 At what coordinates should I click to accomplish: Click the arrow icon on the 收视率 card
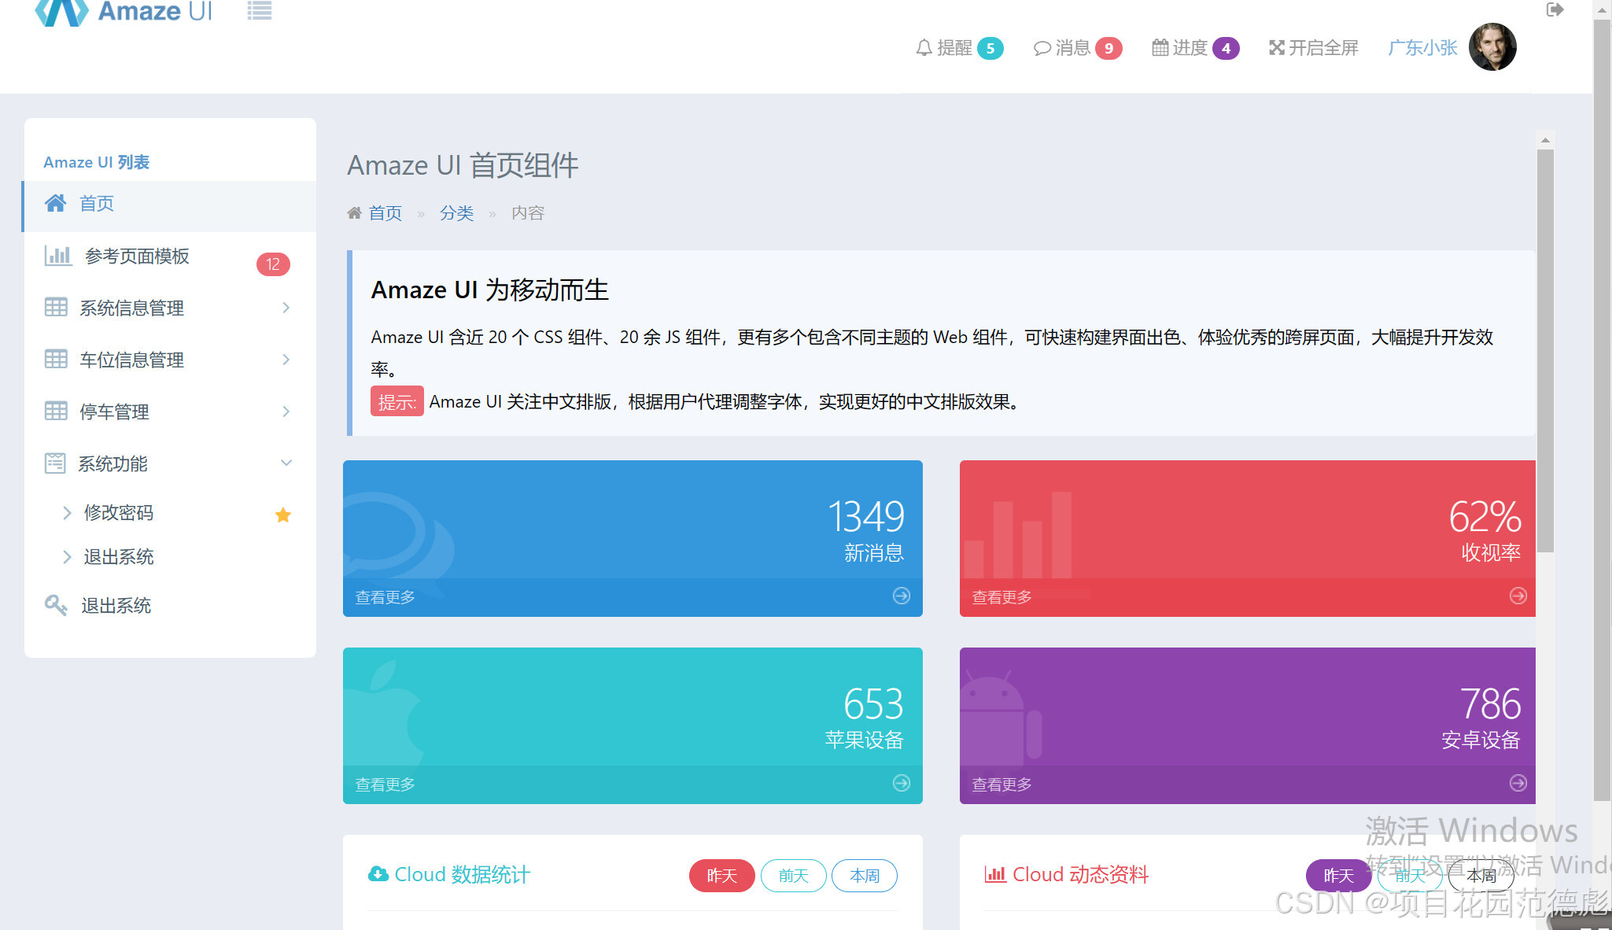[1518, 596]
